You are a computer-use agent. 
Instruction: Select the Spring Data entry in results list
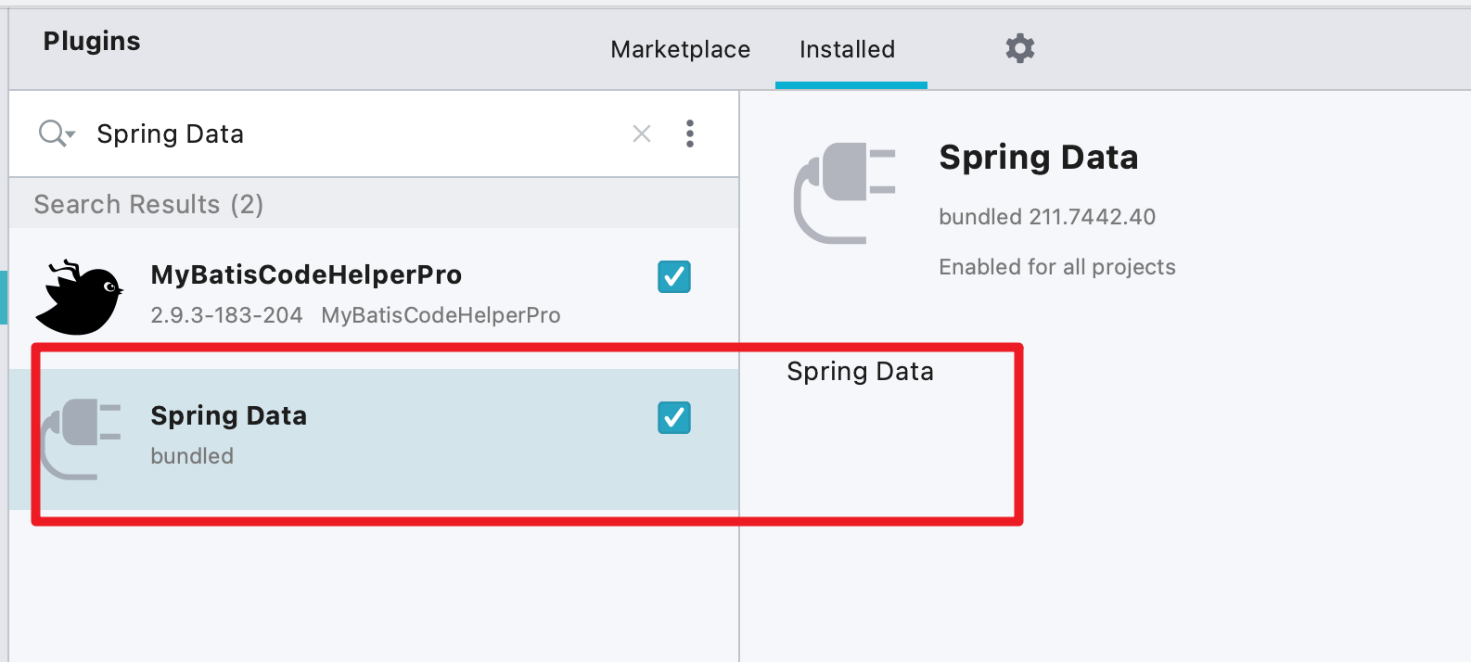pos(325,431)
